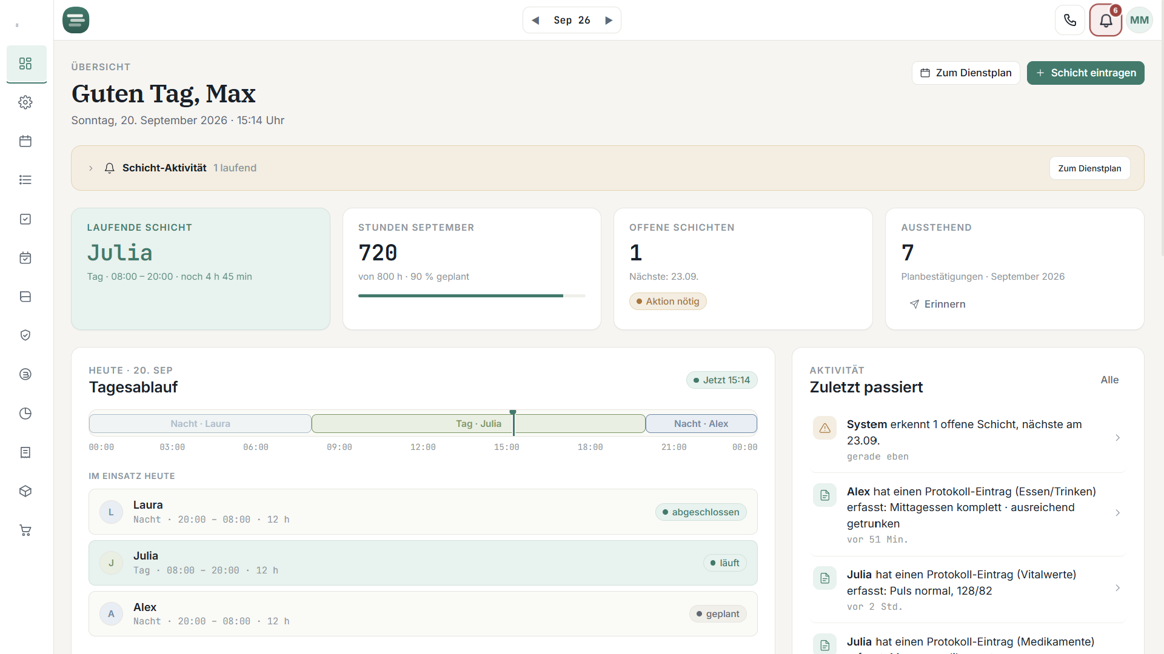Viewport: 1164px width, 654px height.
Task: Click Schicht eintragen button
Action: [1085, 73]
